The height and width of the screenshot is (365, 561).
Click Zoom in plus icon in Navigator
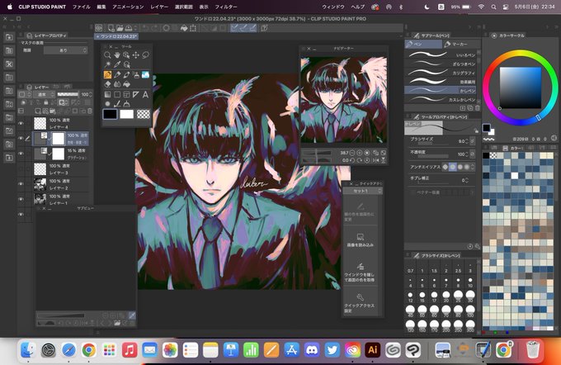(x=360, y=153)
